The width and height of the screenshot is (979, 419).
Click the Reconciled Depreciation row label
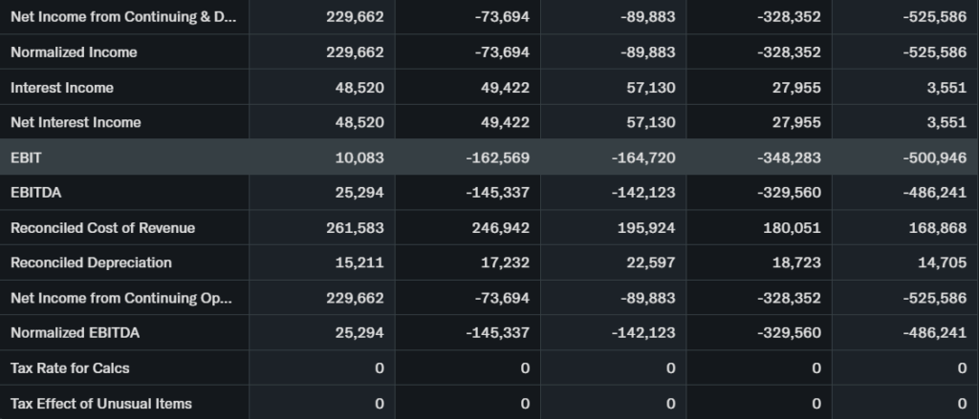(x=91, y=262)
